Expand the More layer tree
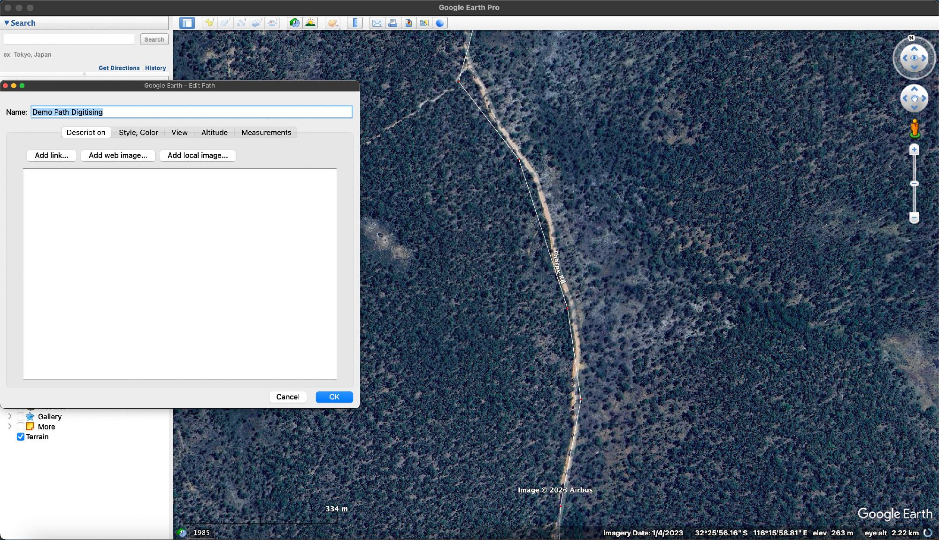 pyautogui.click(x=10, y=427)
